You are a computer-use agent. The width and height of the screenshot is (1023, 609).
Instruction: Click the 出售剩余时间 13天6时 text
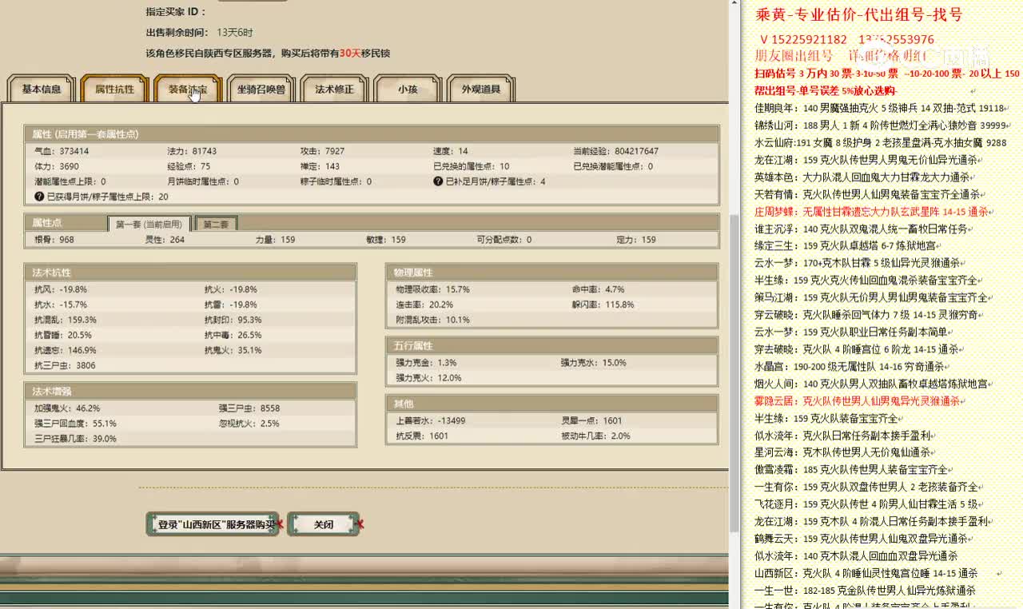coord(199,33)
